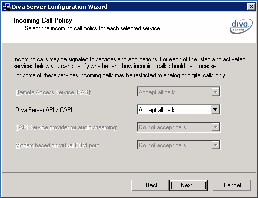Click the disabled TAPI Service provider dropdown arrow
The width and height of the screenshot is (258, 198).
pos(216,127)
